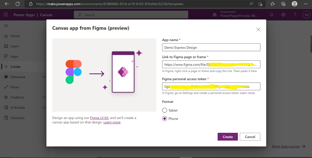
Task: Click the Power Apps Search box
Action: pyautogui.click(x=131, y=15)
